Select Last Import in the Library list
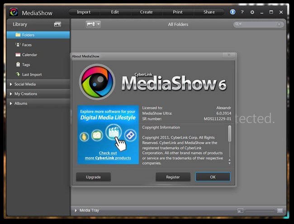The width and height of the screenshot is (294, 224). pos(38,75)
